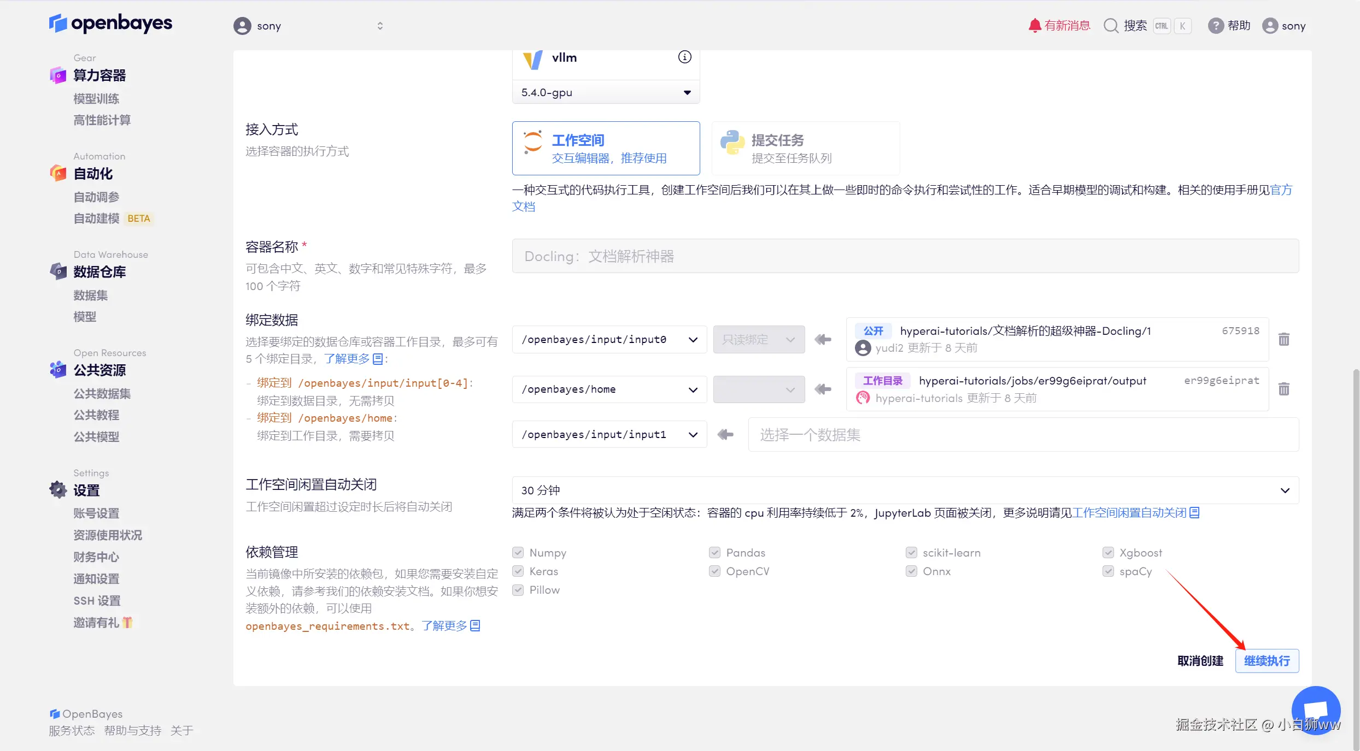Go to 数据集 in the sidebar
The height and width of the screenshot is (751, 1360).
pyautogui.click(x=91, y=295)
